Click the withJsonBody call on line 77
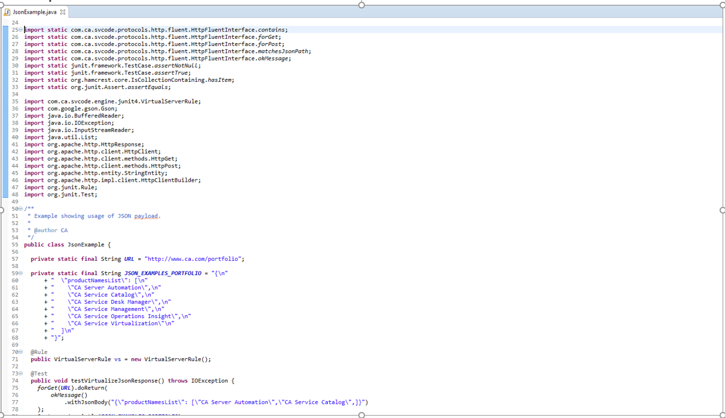This screenshot has width=725, height=418. point(87,402)
